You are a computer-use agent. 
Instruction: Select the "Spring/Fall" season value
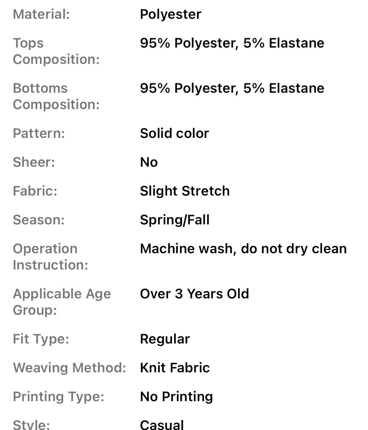174,220
